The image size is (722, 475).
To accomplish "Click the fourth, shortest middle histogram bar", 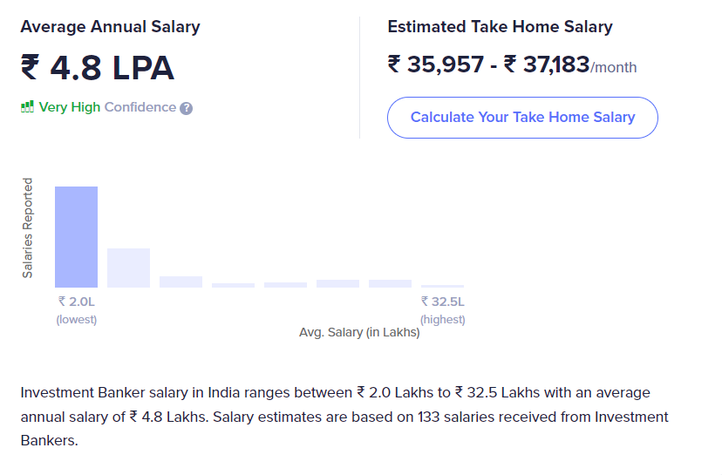I will click(233, 285).
